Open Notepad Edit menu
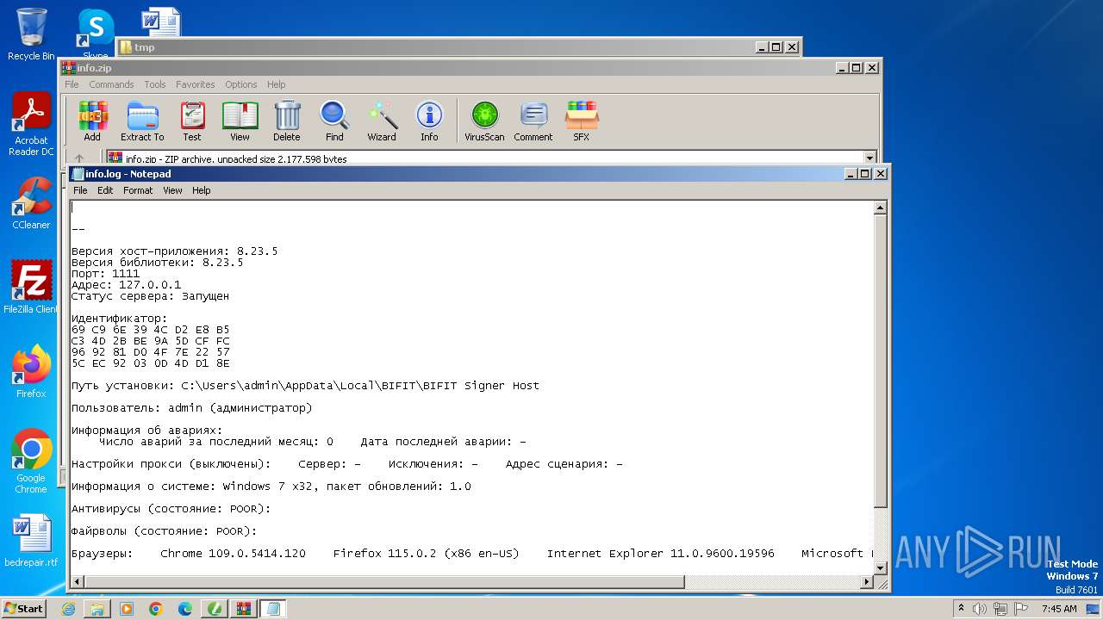 [x=105, y=190]
